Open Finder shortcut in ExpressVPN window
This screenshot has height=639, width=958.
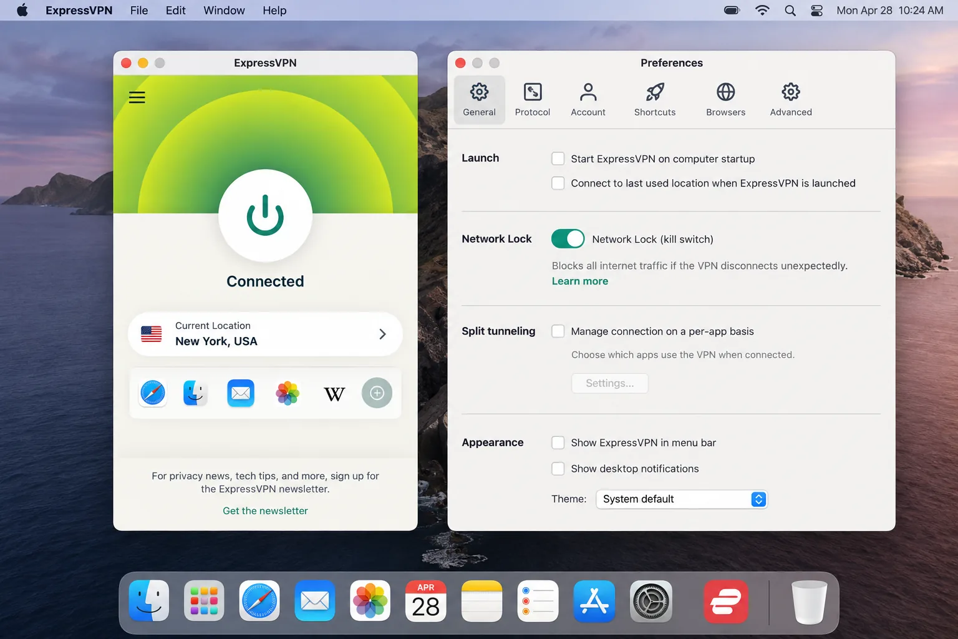[195, 393]
